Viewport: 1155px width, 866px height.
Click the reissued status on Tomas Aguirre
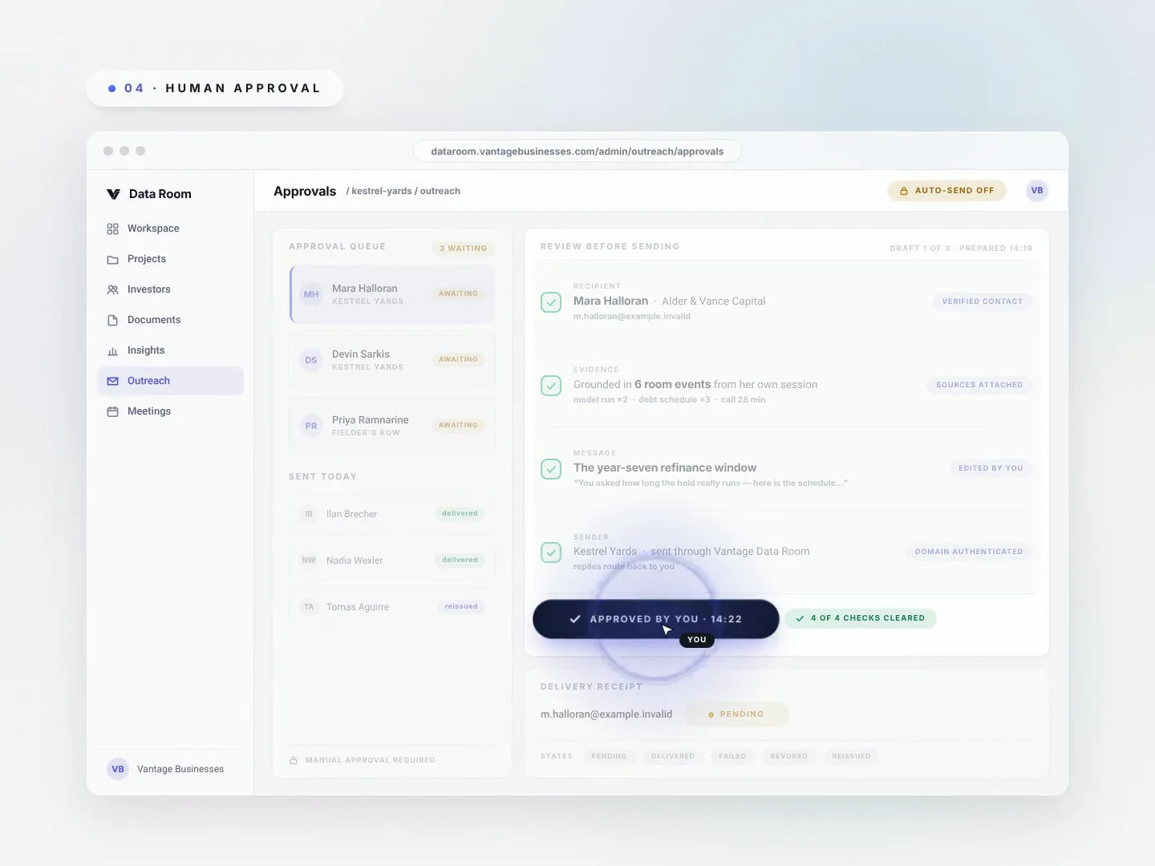[461, 606]
